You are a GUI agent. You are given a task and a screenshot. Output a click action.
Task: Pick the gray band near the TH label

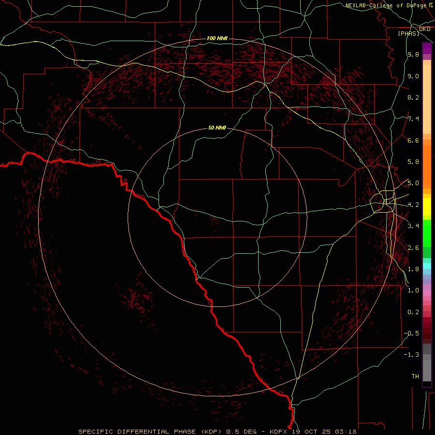[427, 371]
